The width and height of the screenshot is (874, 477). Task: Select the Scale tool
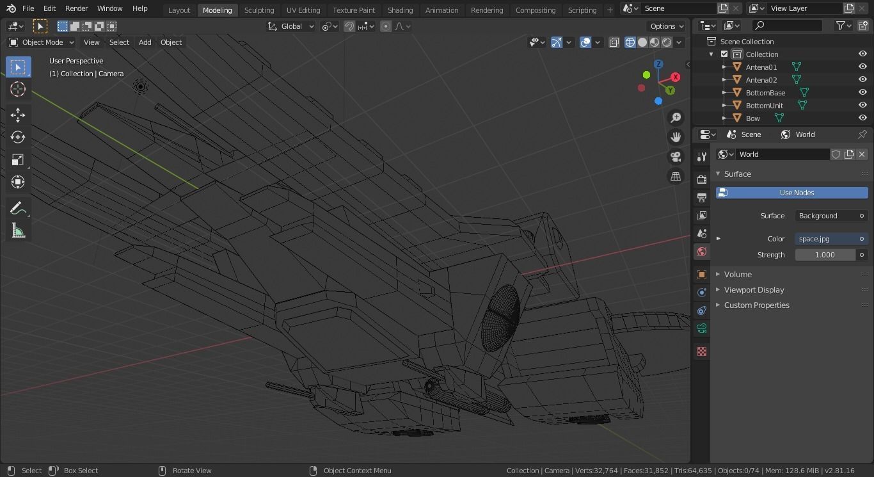click(x=18, y=159)
